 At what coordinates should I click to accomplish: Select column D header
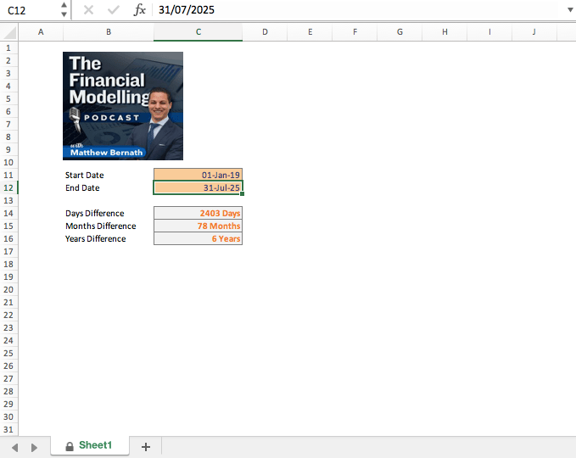tap(265, 32)
